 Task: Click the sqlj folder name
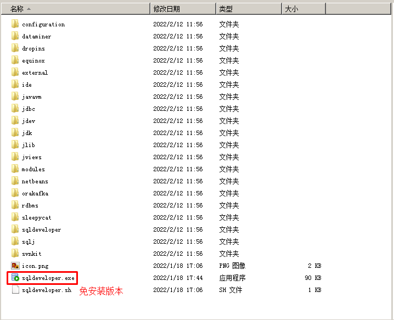[x=29, y=242]
